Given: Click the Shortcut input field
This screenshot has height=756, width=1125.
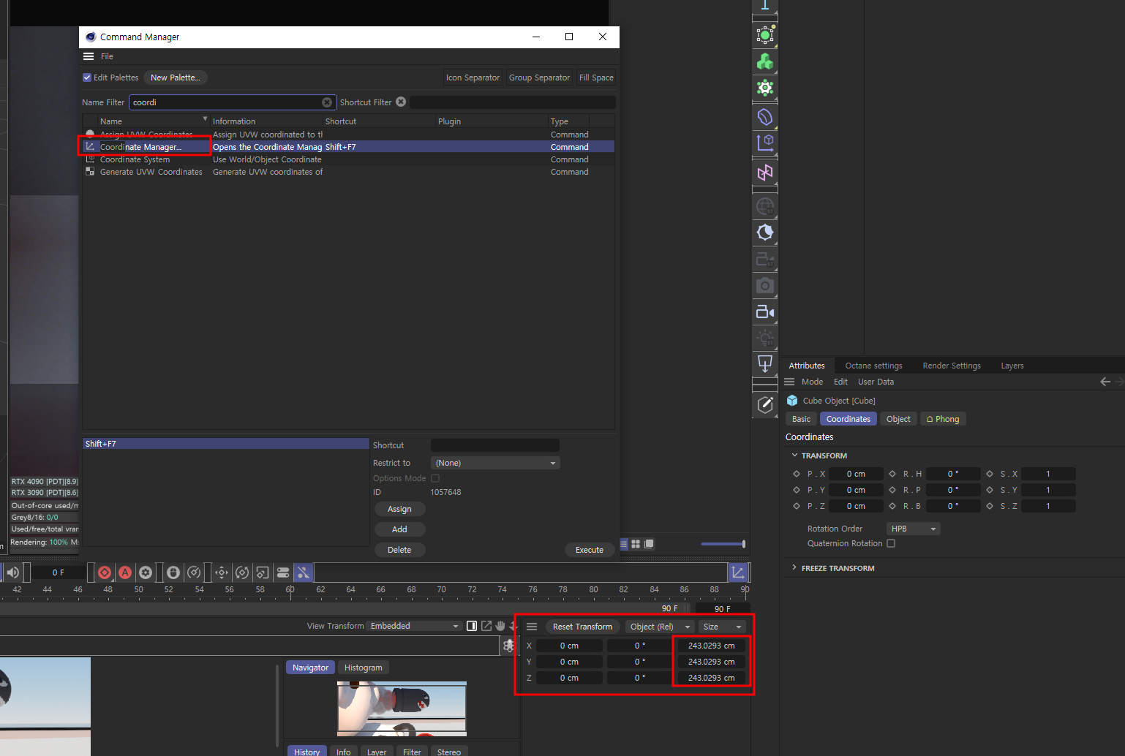Looking at the screenshot, I should click(x=495, y=445).
